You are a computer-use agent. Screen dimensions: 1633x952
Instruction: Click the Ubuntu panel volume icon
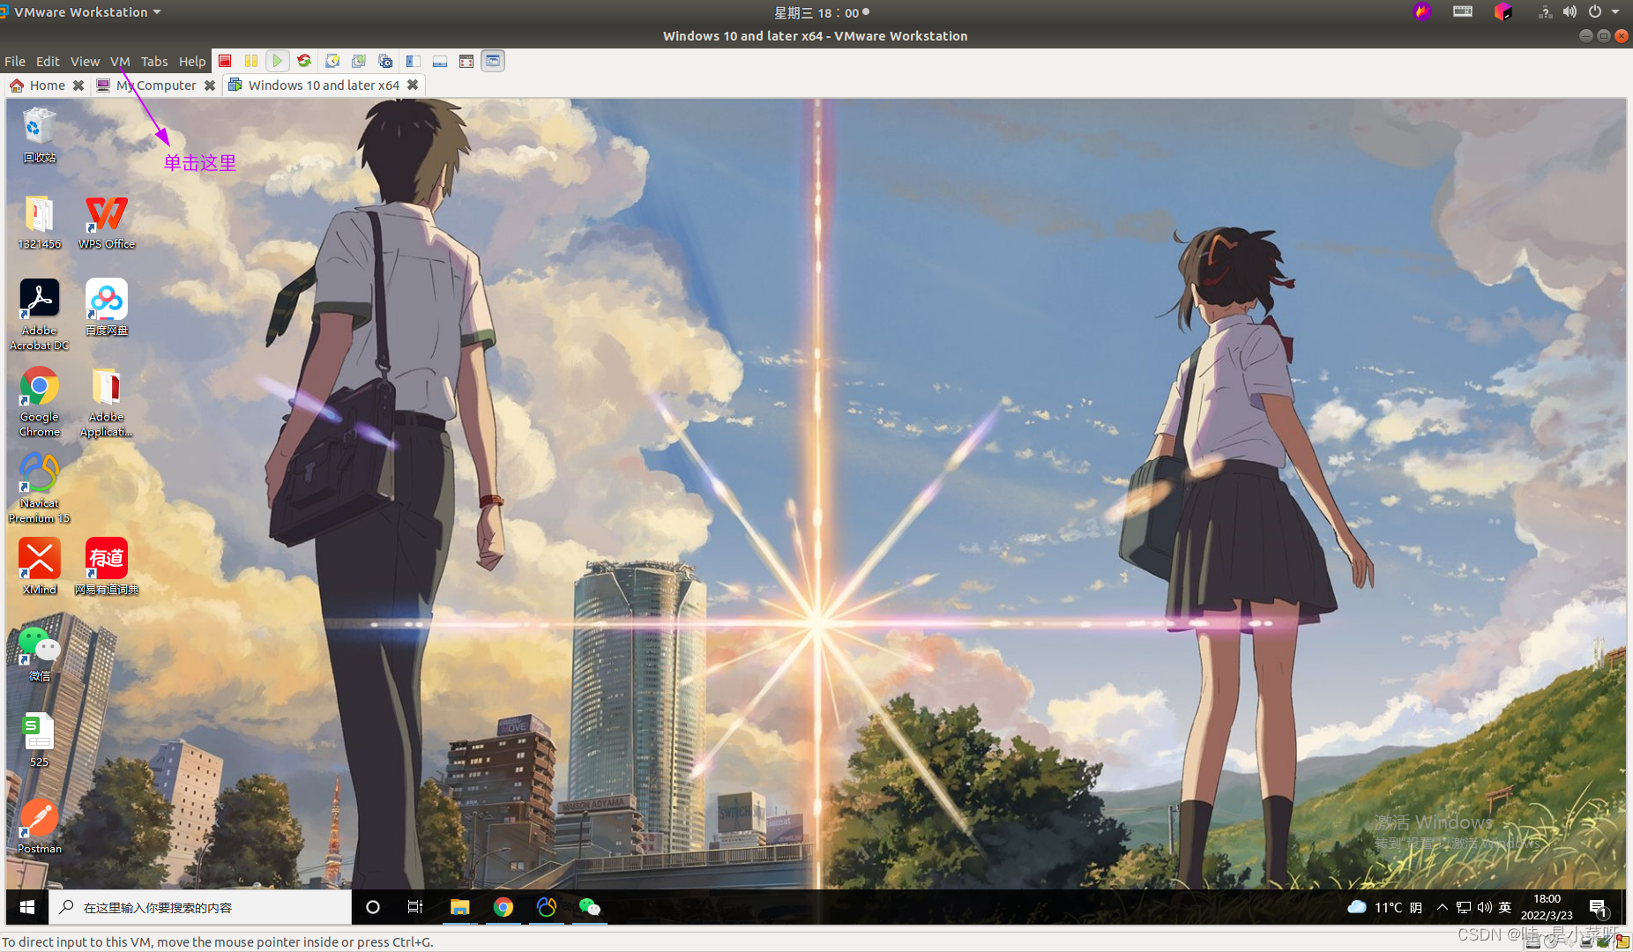point(1570,11)
